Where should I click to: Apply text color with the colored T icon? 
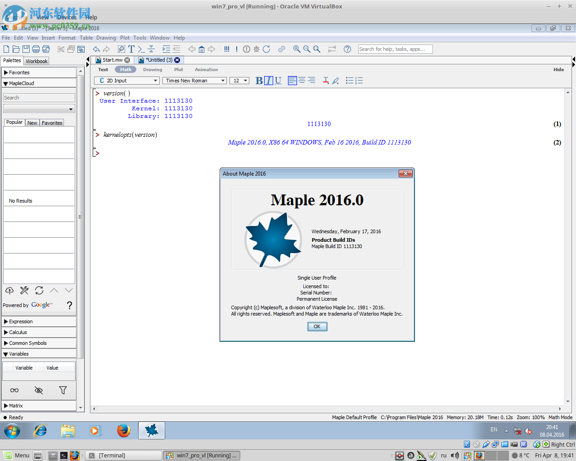pyautogui.click(x=326, y=81)
